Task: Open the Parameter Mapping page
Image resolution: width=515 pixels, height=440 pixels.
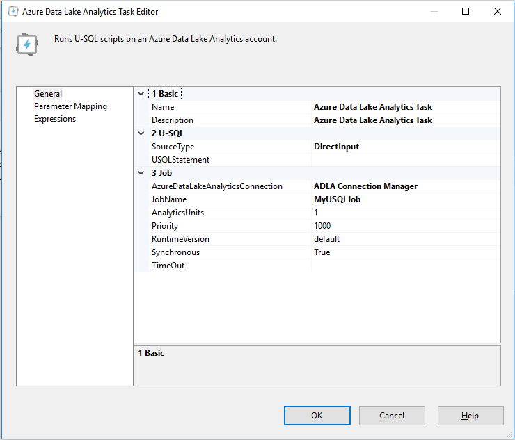Action: click(70, 106)
